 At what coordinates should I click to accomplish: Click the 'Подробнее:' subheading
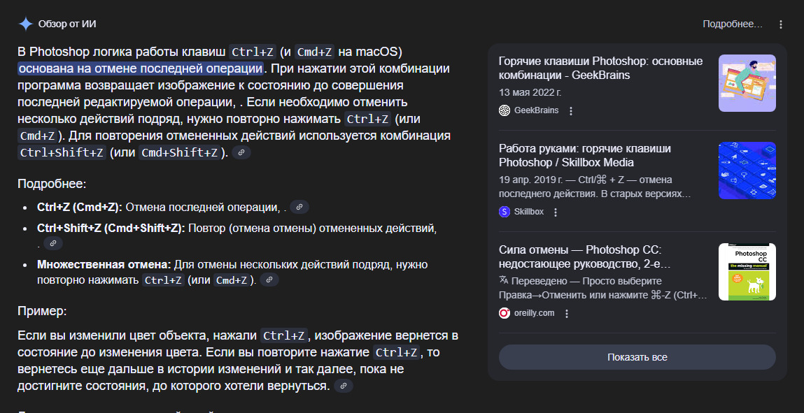[52, 184]
